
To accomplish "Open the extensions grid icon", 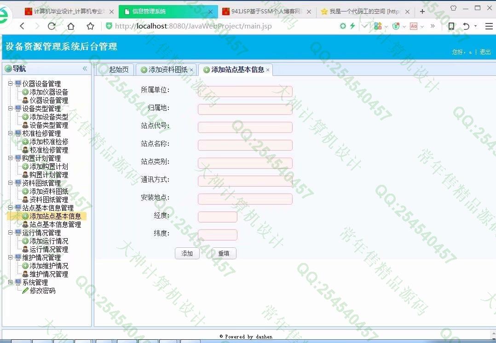I will click(378, 26).
